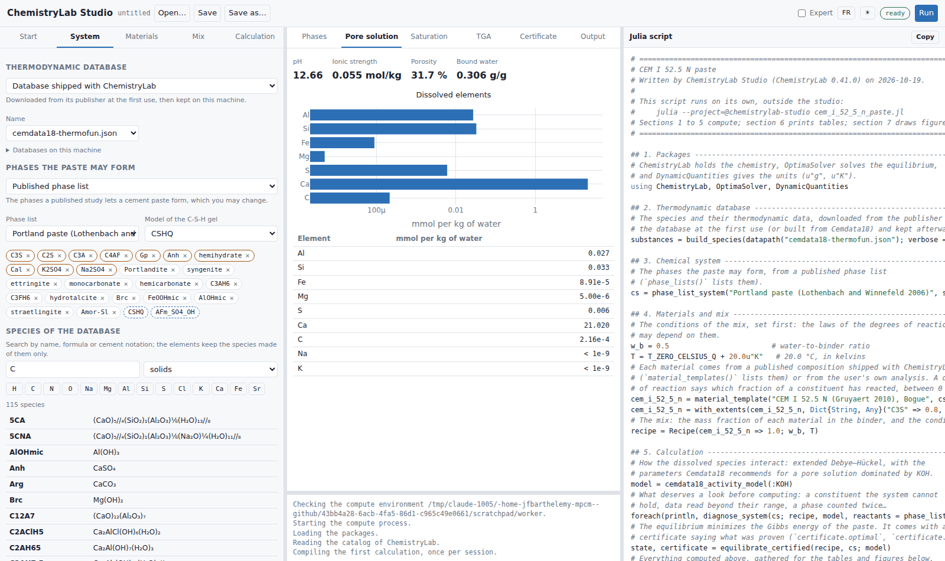Remove the K2SO4 chip using its ×
Image resolution: width=945 pixels, height=561 pixels.
[x=67, y=270]
